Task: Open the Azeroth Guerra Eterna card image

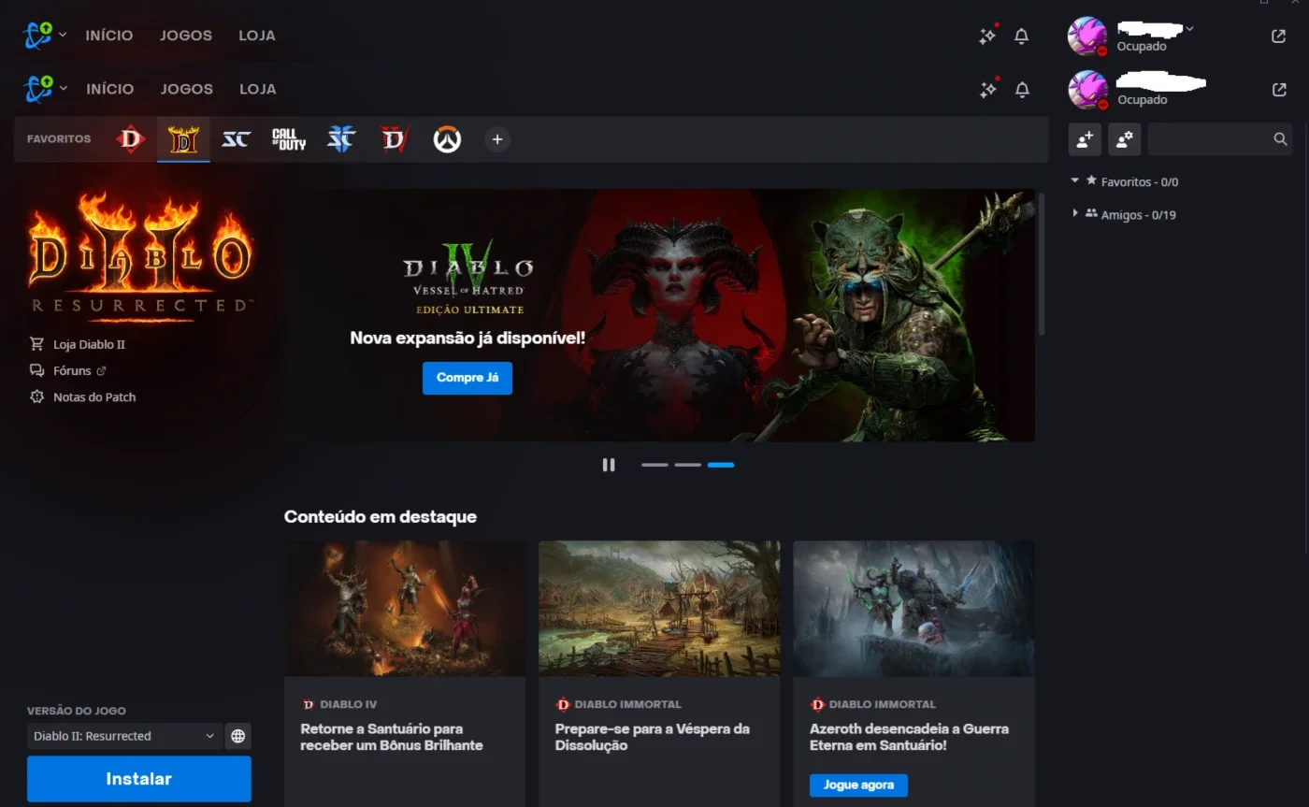Action: point(913,609)
